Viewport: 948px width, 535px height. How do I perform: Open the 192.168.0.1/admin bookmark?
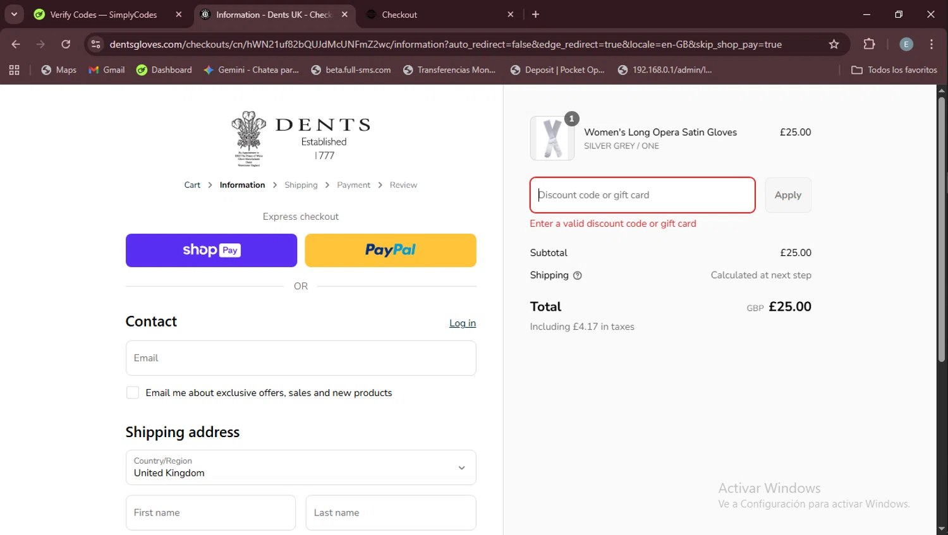665,70
